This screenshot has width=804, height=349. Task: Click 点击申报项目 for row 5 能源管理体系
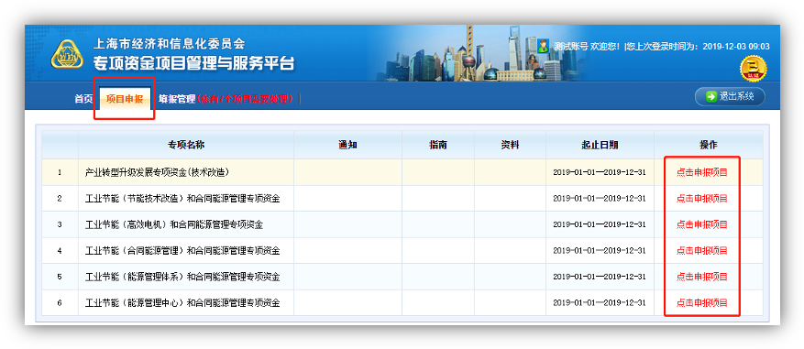tap(701, 277)
